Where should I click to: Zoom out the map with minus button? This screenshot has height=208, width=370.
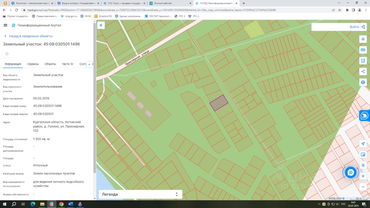363,187
